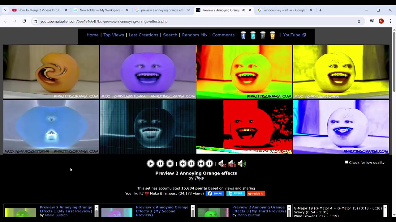The height and width of the screenshot is (222, 396).
Task: Open Preview 2 Annoying Orange Effects 2 link
Action: point(162,211)
